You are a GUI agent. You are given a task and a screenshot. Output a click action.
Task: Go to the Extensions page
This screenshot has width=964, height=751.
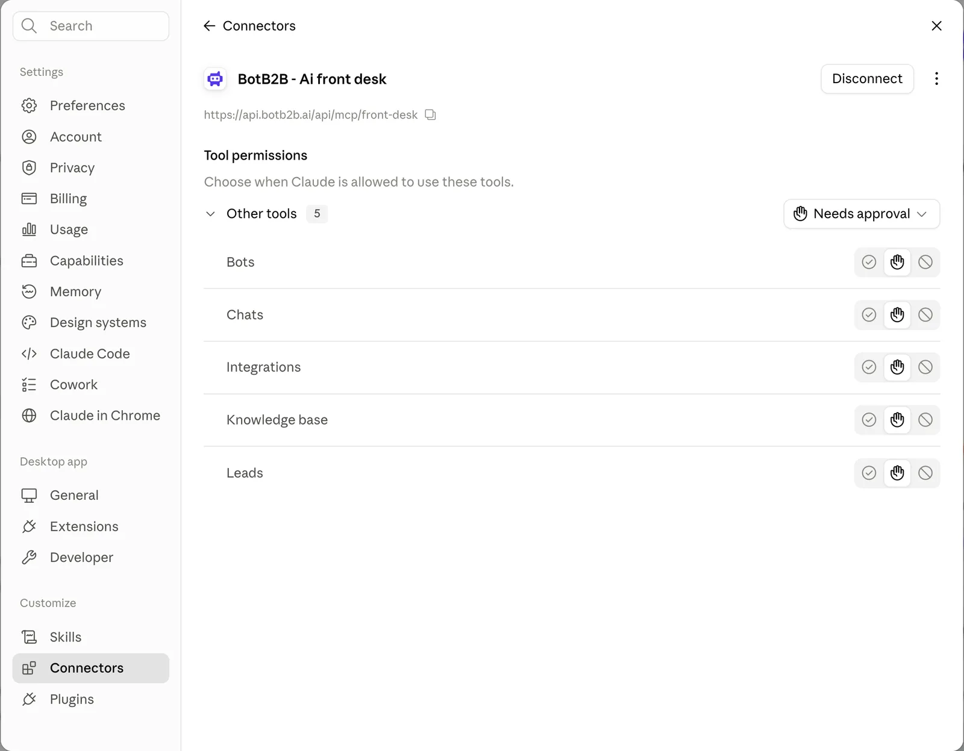pyautogui.click(x=91, y=526)
